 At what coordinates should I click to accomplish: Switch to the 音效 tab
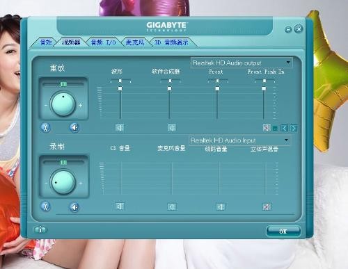(x=46, y=42)
